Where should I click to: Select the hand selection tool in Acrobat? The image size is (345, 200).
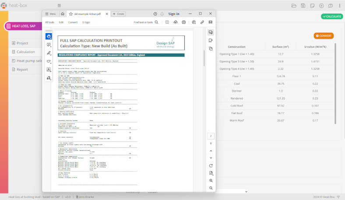49,36
